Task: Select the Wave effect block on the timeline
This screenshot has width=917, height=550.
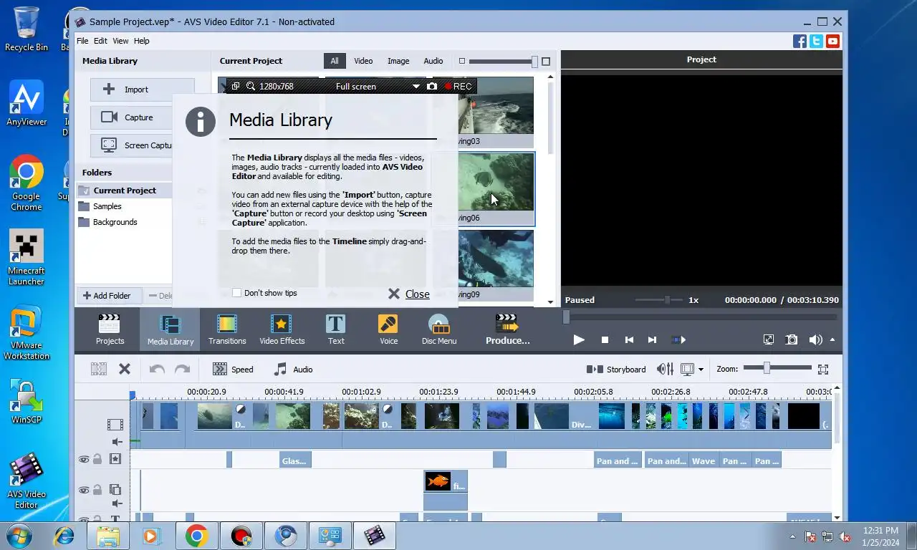Action: [x=704, y=460]
